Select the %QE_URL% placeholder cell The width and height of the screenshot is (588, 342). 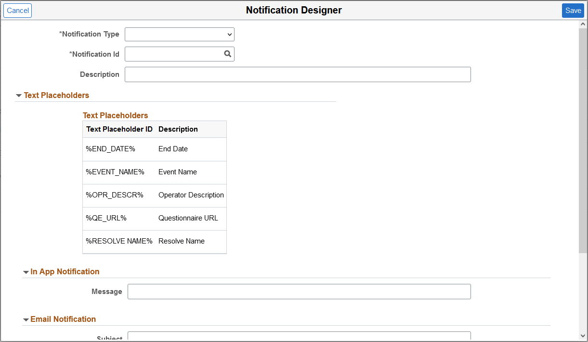tap(106, 218)
